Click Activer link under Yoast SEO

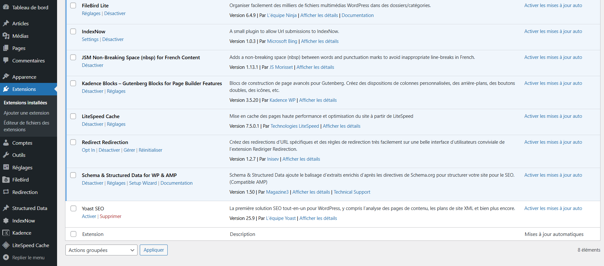[89, 216]
